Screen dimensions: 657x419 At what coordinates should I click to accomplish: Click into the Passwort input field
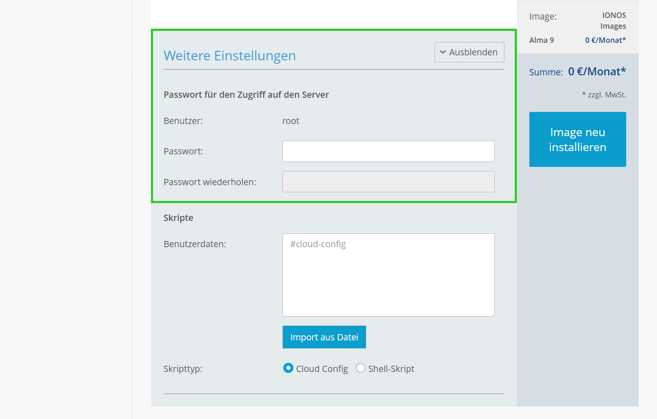tap(388, 151)
